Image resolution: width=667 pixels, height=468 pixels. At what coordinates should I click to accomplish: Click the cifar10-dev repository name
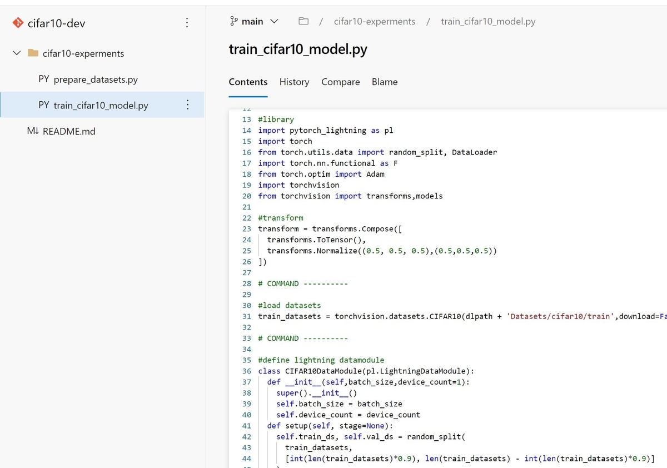[56, 23]
